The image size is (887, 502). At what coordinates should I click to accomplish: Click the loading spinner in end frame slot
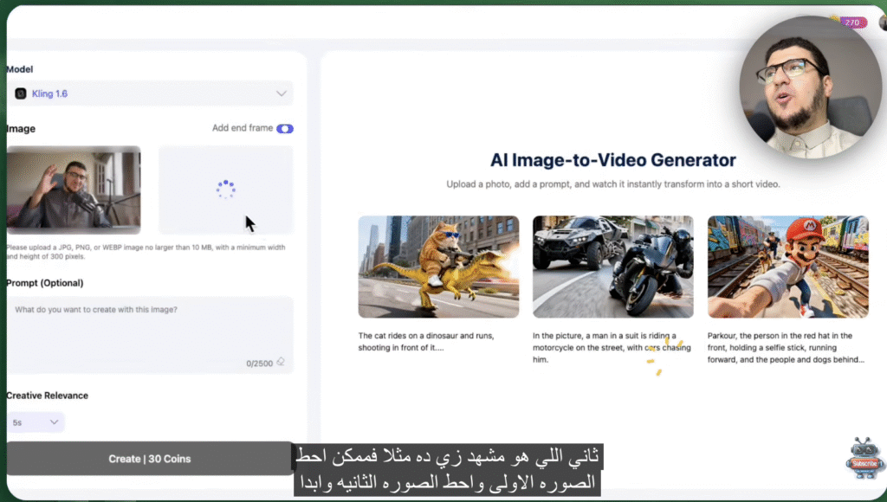(x=225, y=190)
